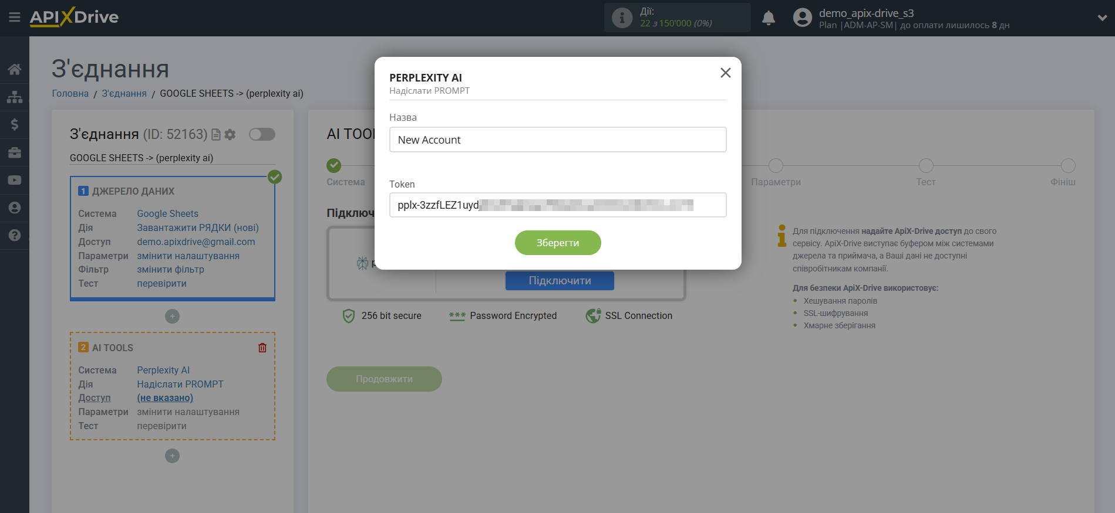Click Завантажити РЯДКИ (нові) action link

point(198,227)
